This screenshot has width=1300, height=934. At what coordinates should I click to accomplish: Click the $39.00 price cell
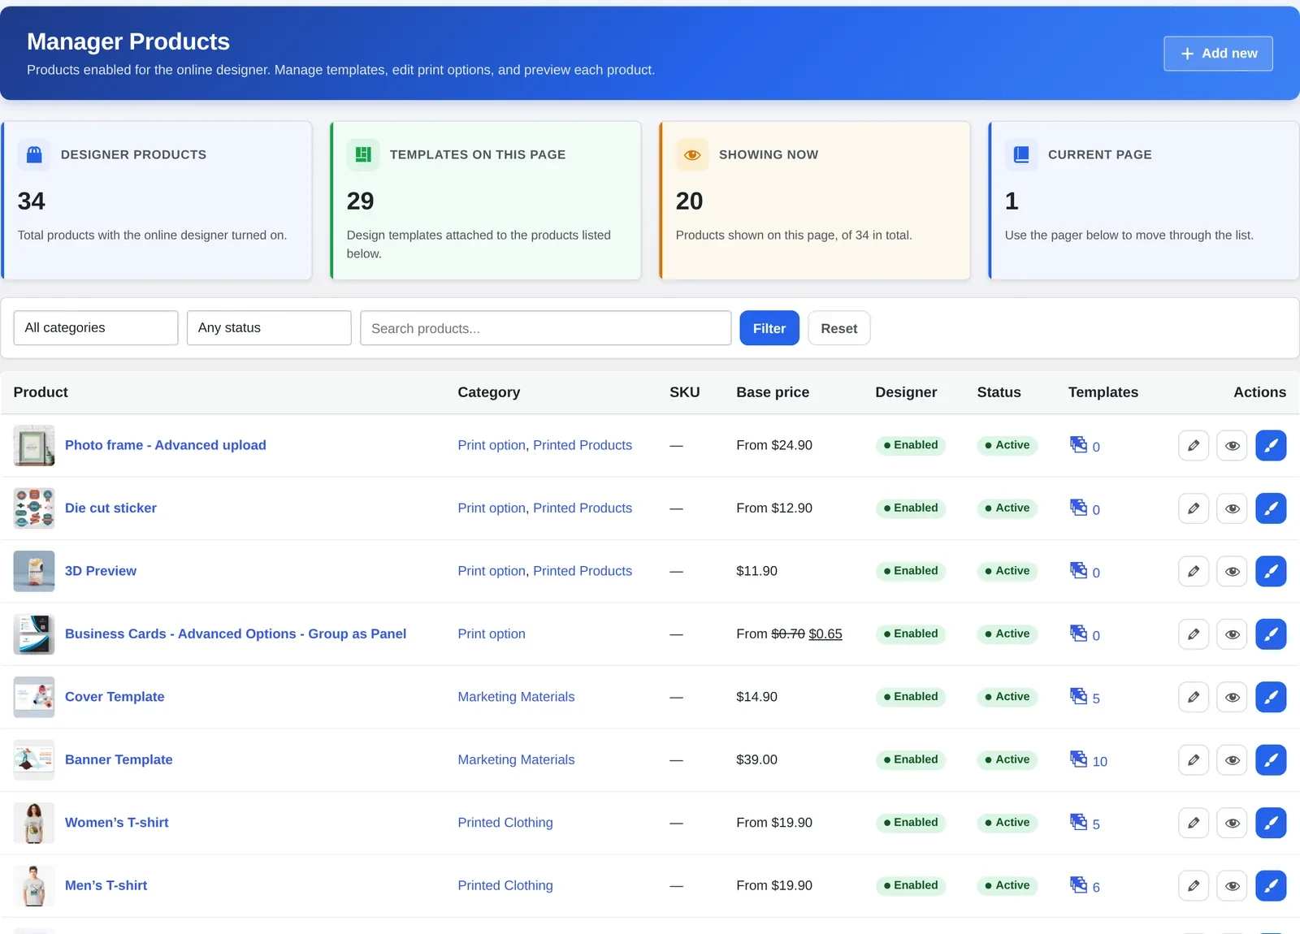tap(756, 760)
